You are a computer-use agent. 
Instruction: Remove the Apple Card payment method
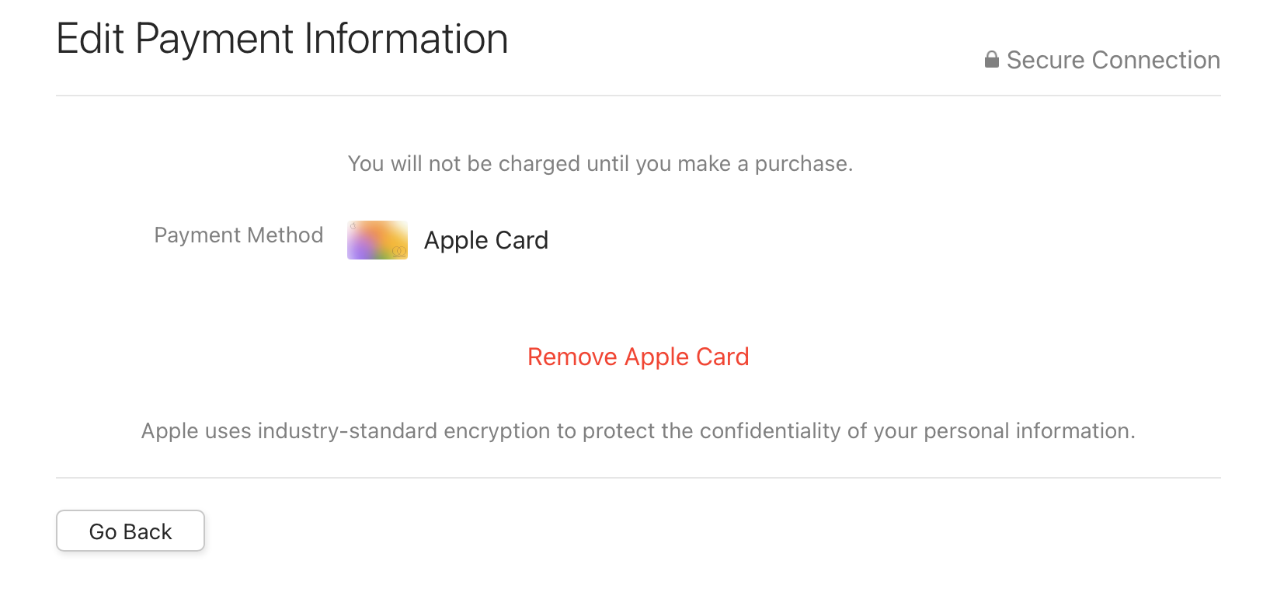pos(638,357)
